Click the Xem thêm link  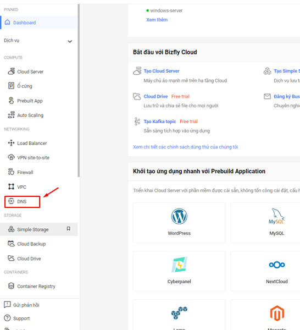[x=157, y=20]
